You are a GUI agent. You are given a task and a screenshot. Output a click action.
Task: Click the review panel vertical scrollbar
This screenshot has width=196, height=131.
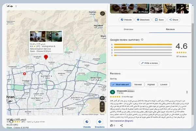193,69
